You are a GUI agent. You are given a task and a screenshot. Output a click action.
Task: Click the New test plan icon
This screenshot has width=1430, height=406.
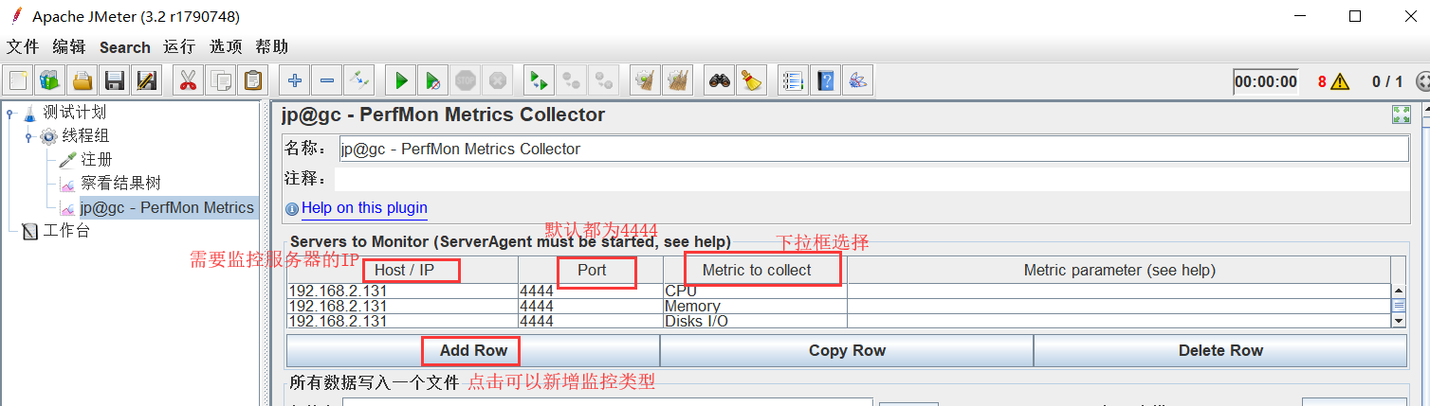[x=19, y=81]
